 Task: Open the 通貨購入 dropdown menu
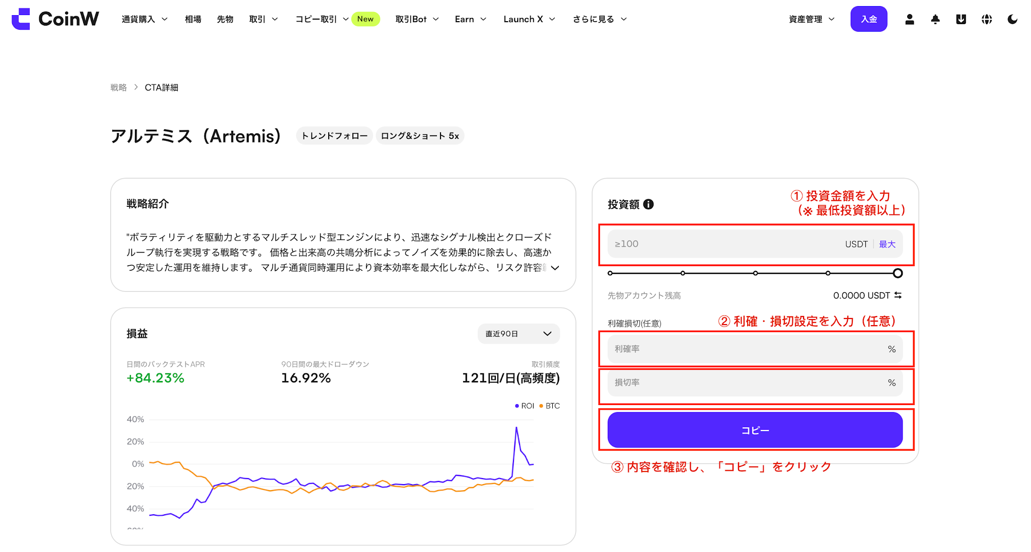[x=144, y=19]
